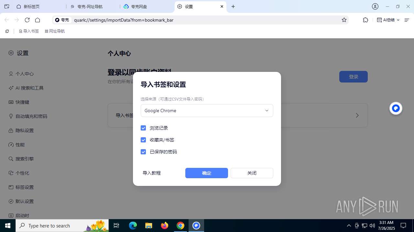Uncheck the 浏览记录 checkbox
The image size is (414, 232).
click(143, 128)
